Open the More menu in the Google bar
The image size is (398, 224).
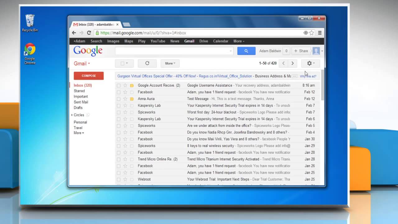[239, 41]
